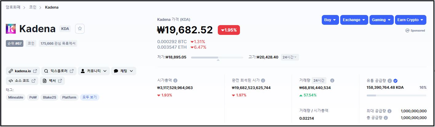Open the 24시간 high/low range dropdown
435x127 pixels.
point(289,57)
